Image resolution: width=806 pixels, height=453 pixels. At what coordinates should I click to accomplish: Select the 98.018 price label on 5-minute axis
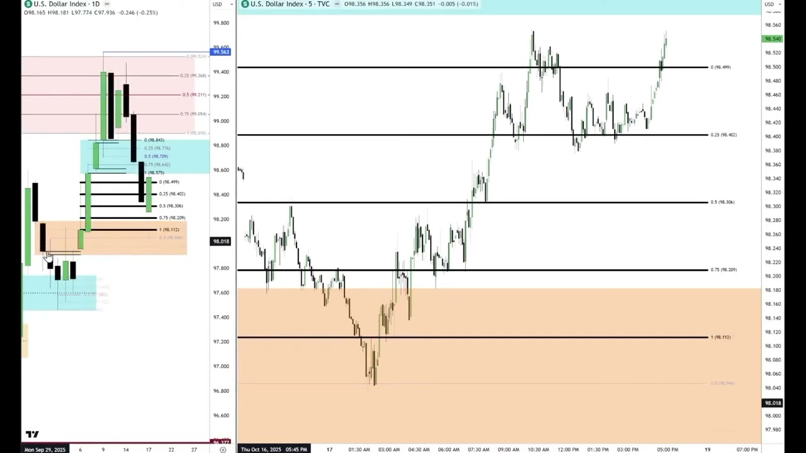coord(772,403)
